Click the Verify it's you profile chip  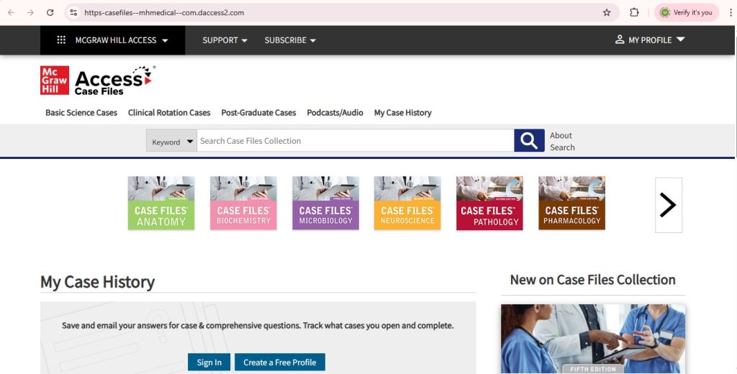click(x=686, y=13)
